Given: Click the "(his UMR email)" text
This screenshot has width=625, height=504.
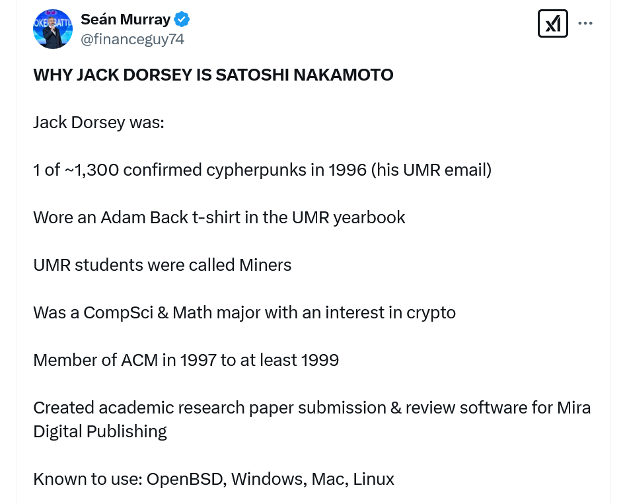Looking at the screenshot, I should point(431,170).
